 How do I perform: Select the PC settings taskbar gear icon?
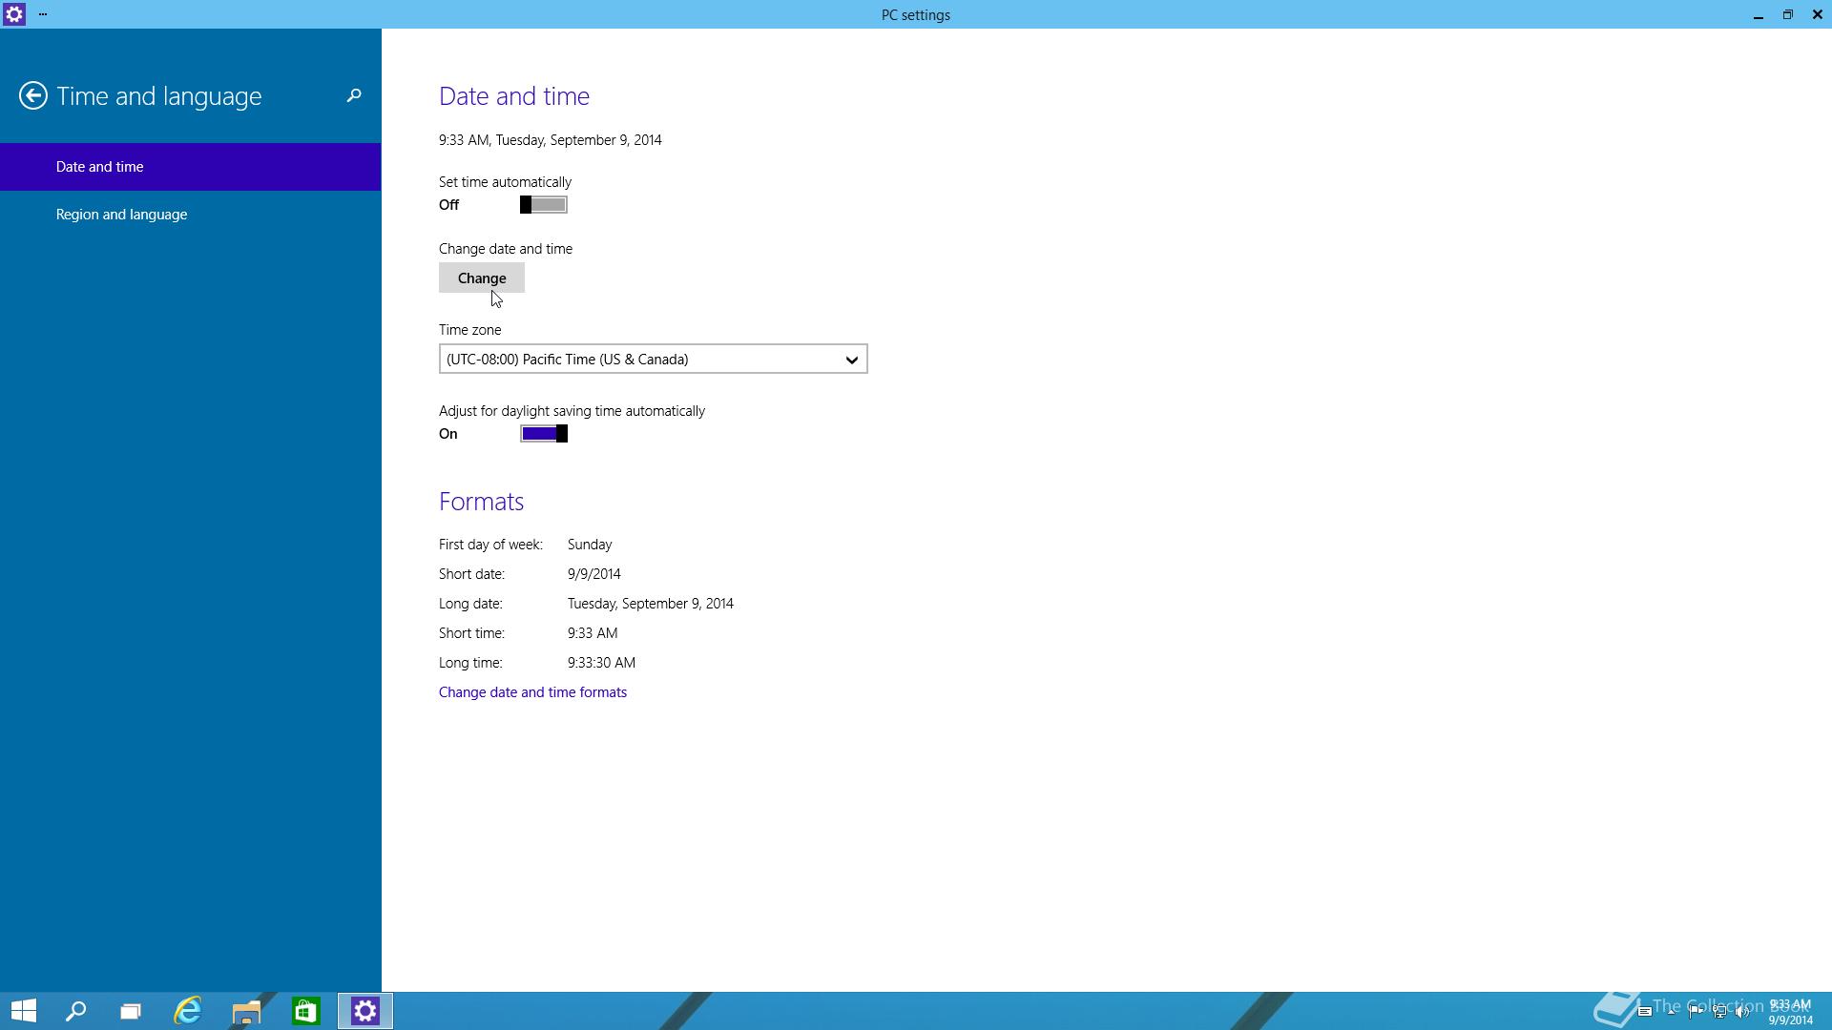365,1011
